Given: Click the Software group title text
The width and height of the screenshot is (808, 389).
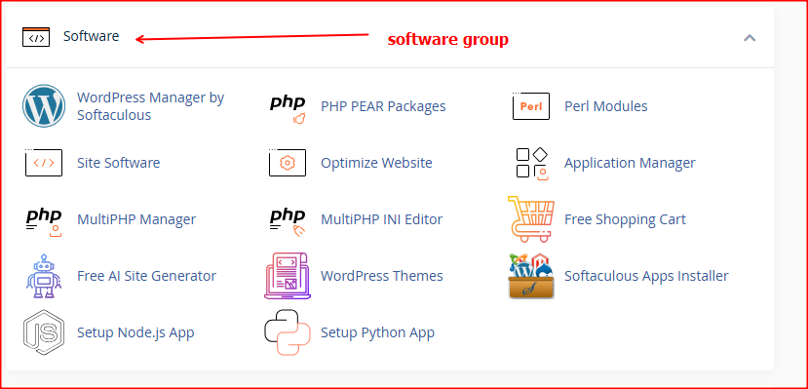Looking at the screenshot, I should pos(92,36).
